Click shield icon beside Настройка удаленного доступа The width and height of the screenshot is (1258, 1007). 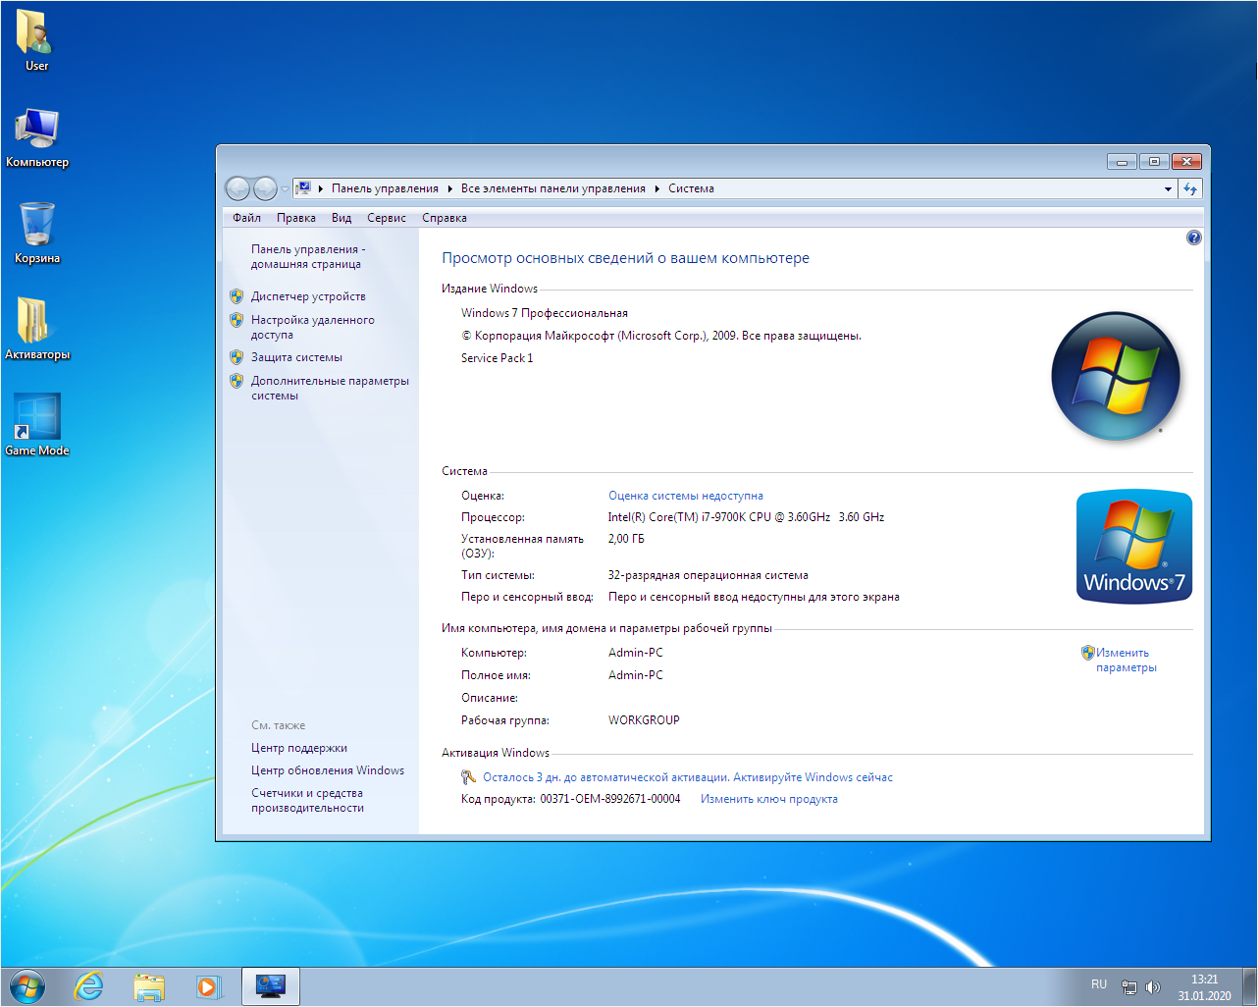click(x=236, y=320)
